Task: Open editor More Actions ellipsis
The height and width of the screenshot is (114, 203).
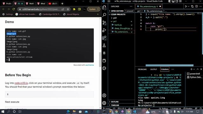Action: coord(200,6)
